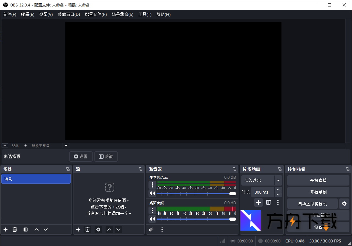Open scene filters icon below scene list
Screen dimensions: 352x246
tap(25, 230)
